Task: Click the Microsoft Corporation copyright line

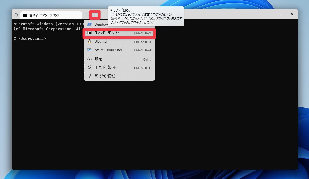Action: (x=49, y=29)
